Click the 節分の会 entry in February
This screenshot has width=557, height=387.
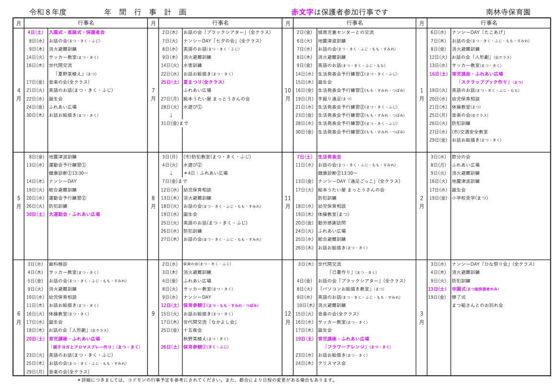(461, 157)
